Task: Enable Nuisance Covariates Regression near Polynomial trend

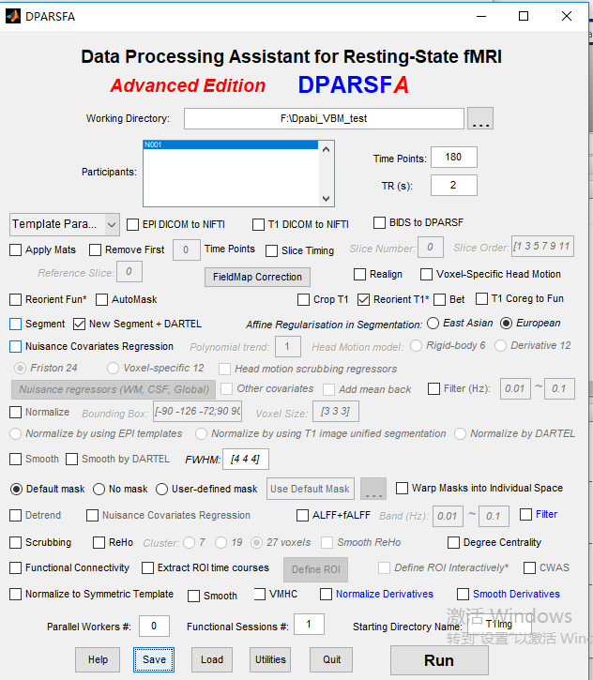Action: [16, 346]
